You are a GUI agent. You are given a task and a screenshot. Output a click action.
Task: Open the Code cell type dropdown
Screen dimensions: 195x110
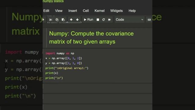tap(129, 20)
